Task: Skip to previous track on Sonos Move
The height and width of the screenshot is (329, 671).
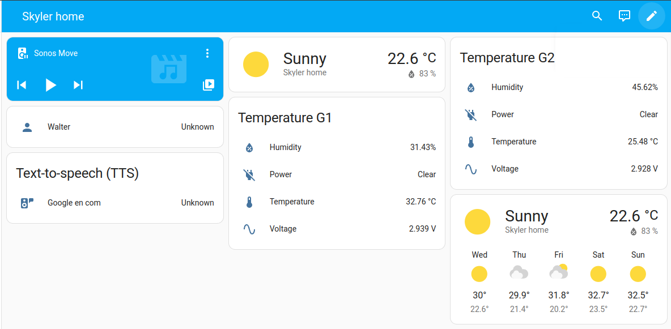Action: tap(22, 85)
